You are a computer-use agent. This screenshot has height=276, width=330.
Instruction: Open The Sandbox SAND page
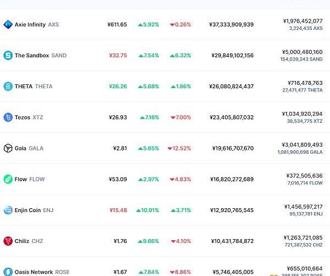(x=40, y=55)
